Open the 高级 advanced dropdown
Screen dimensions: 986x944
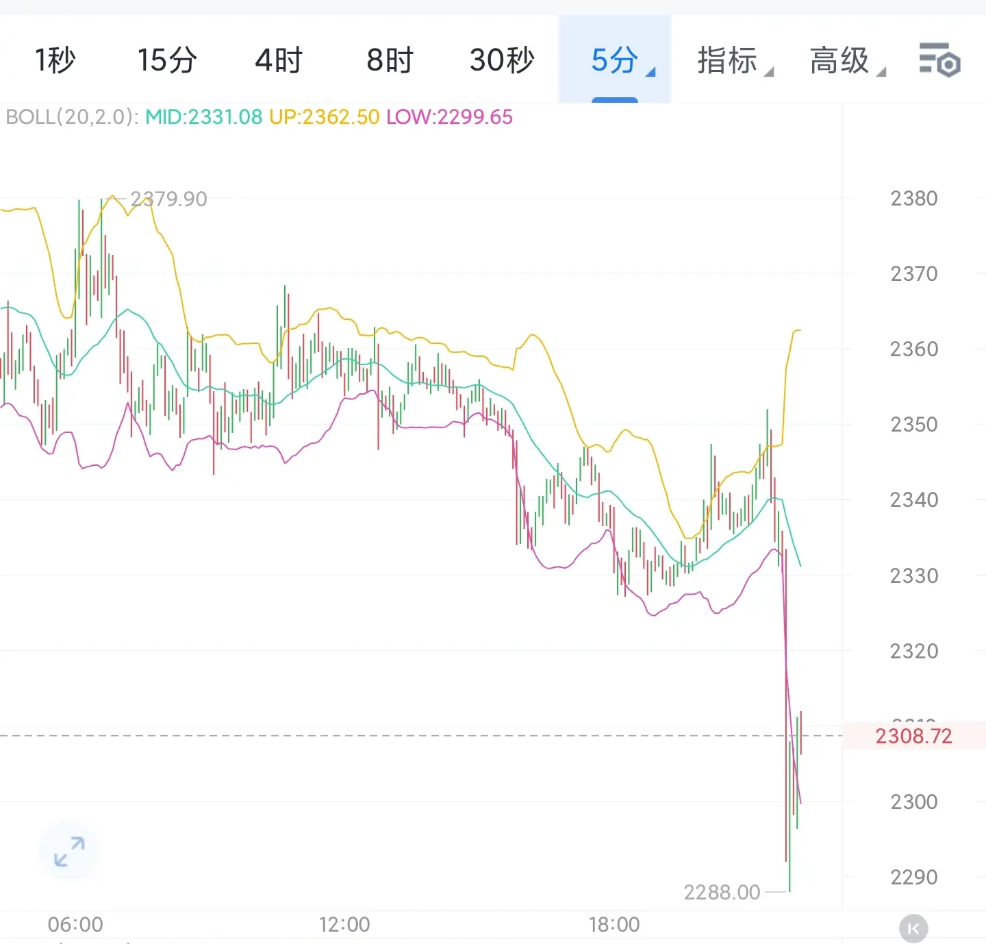[847, 60]
